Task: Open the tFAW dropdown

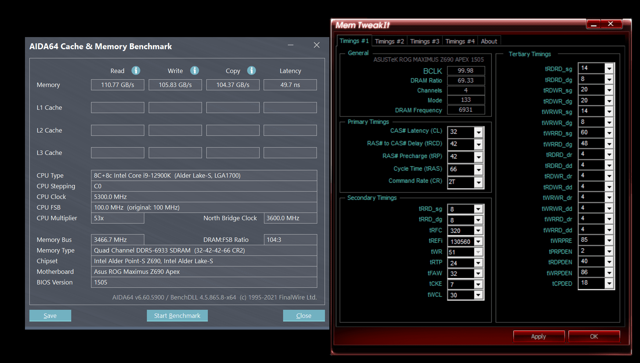Action: point(478,273)
